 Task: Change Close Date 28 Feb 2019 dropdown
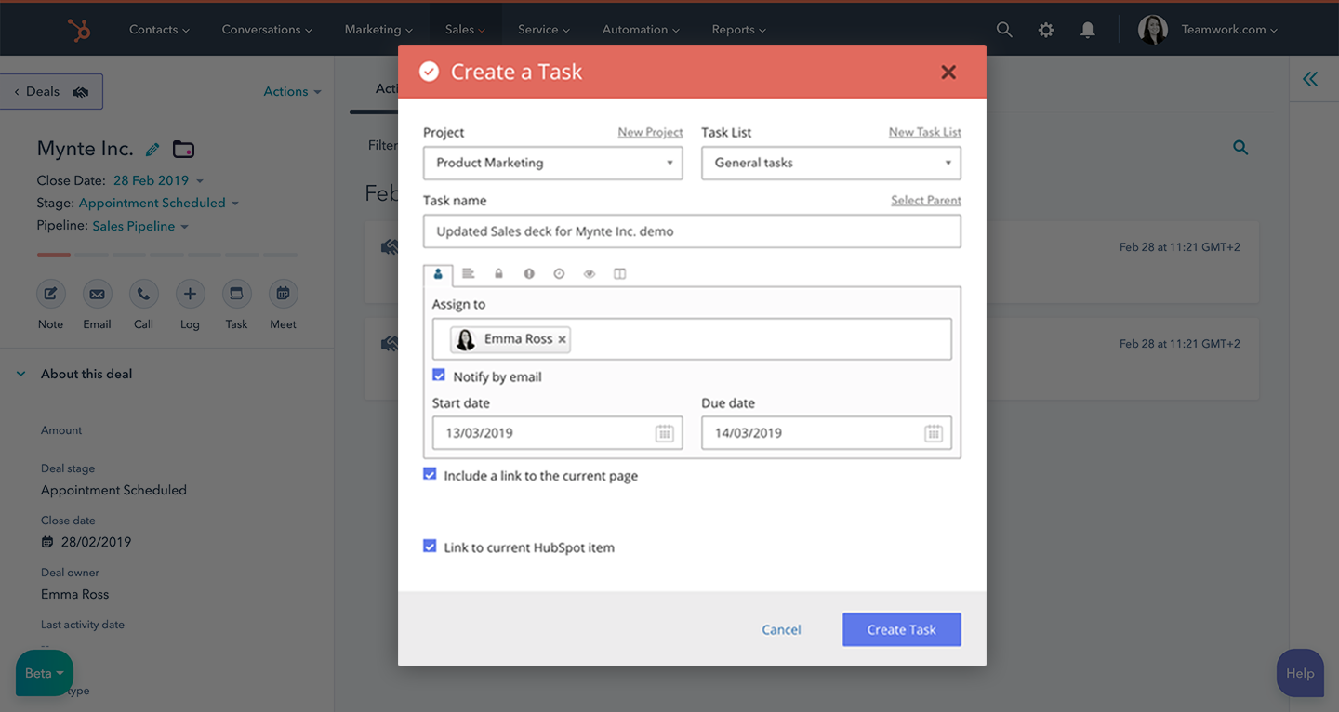[x=158, y=180]
